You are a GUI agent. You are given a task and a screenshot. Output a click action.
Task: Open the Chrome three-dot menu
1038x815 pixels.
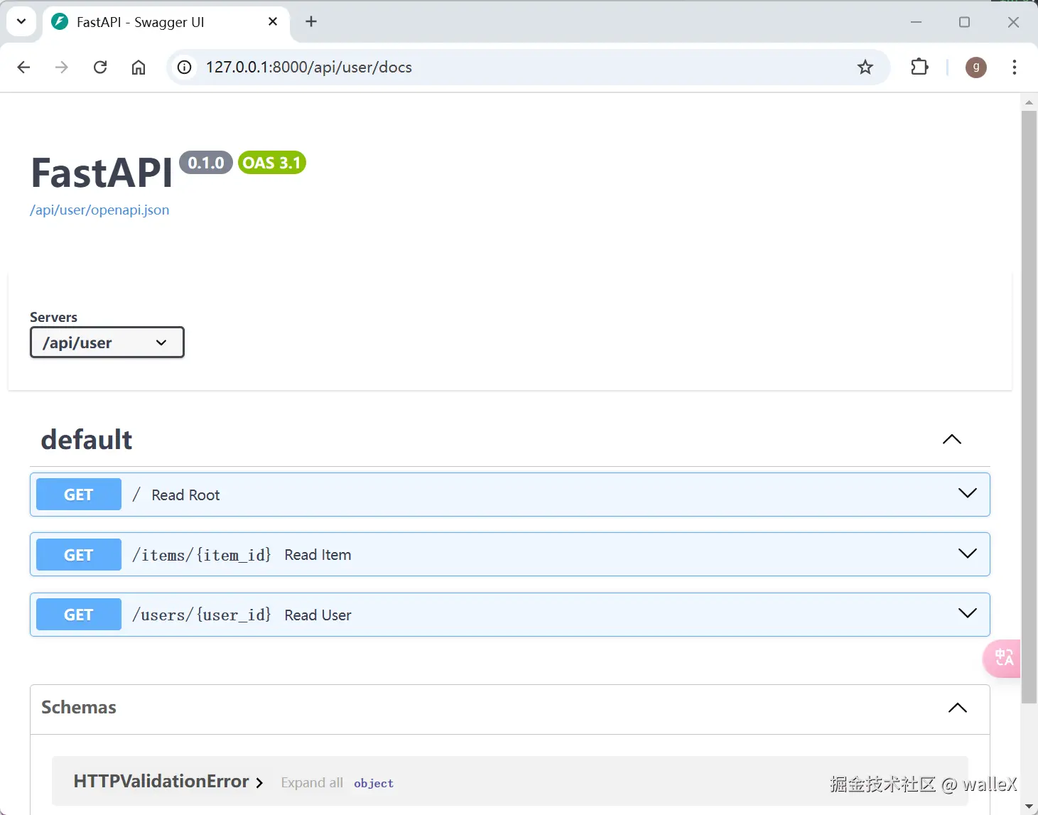point(1014,68)
